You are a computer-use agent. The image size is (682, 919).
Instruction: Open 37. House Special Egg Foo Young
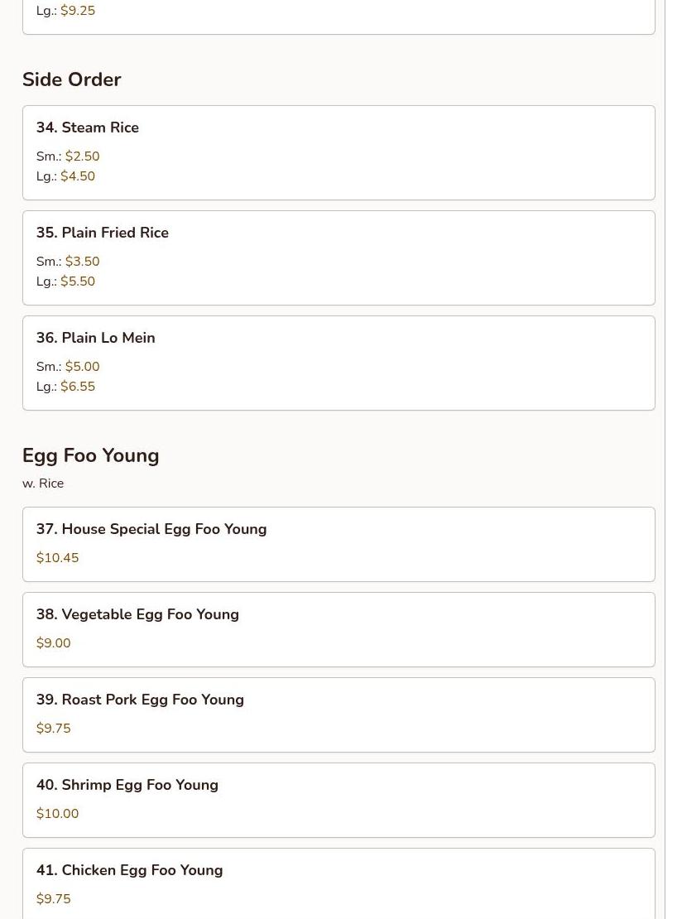click(151, 529)
